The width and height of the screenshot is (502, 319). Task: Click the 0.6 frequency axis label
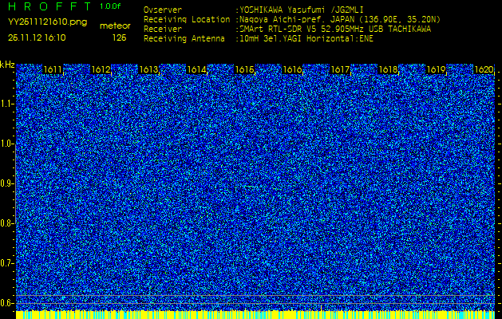5,303
